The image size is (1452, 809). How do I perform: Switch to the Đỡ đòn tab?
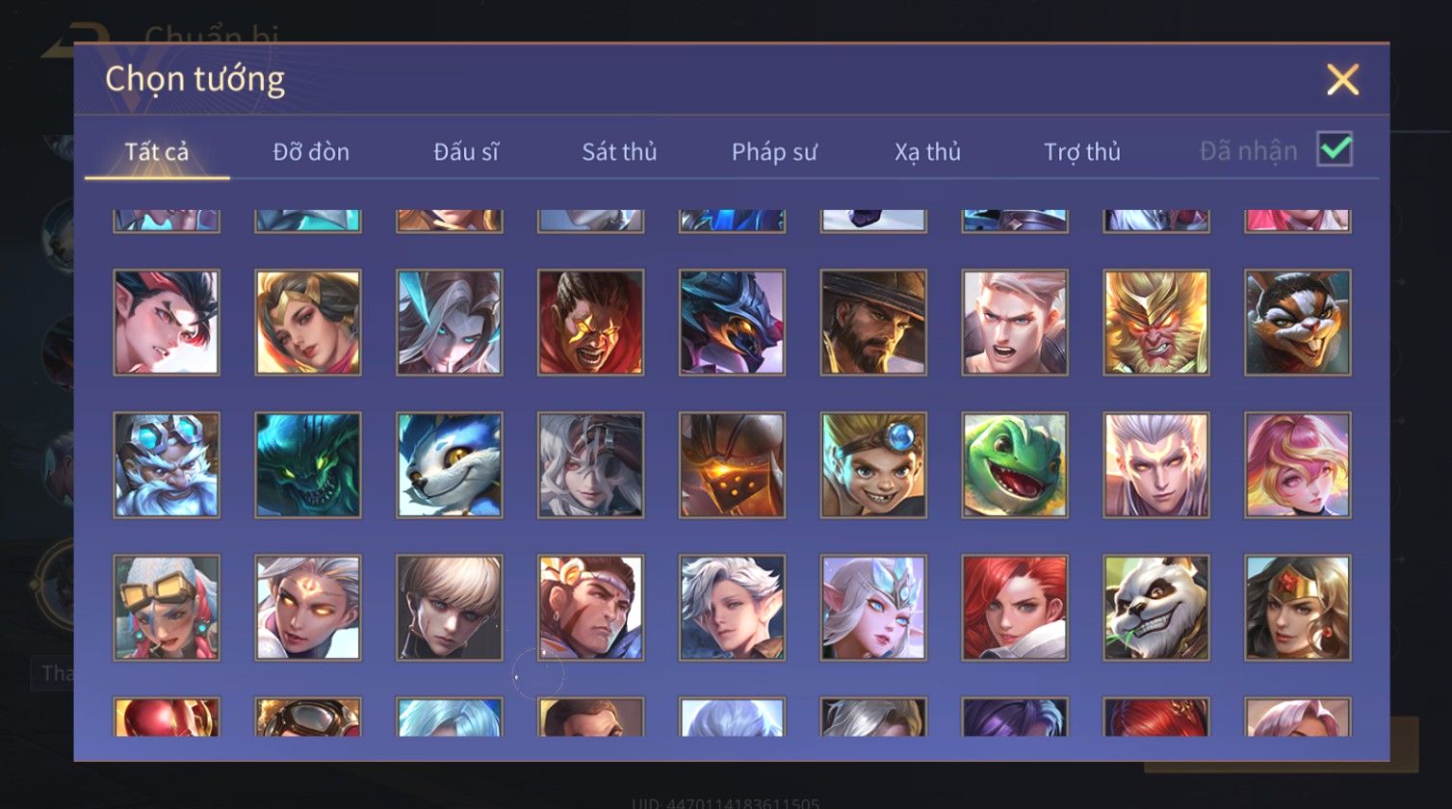311,152
